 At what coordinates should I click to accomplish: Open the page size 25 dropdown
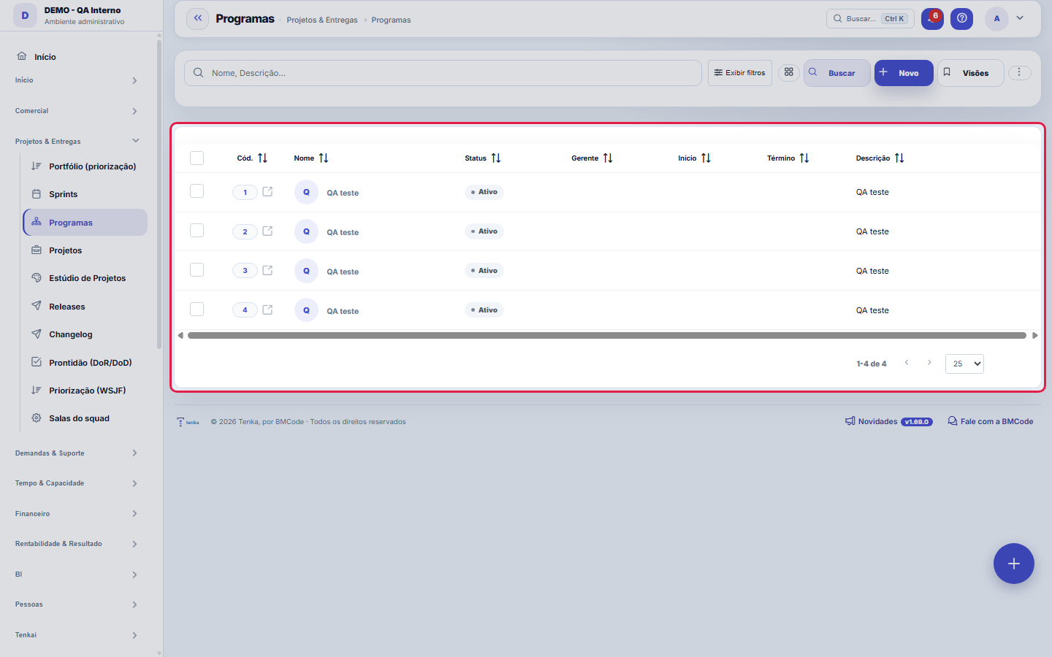[964, 364]
